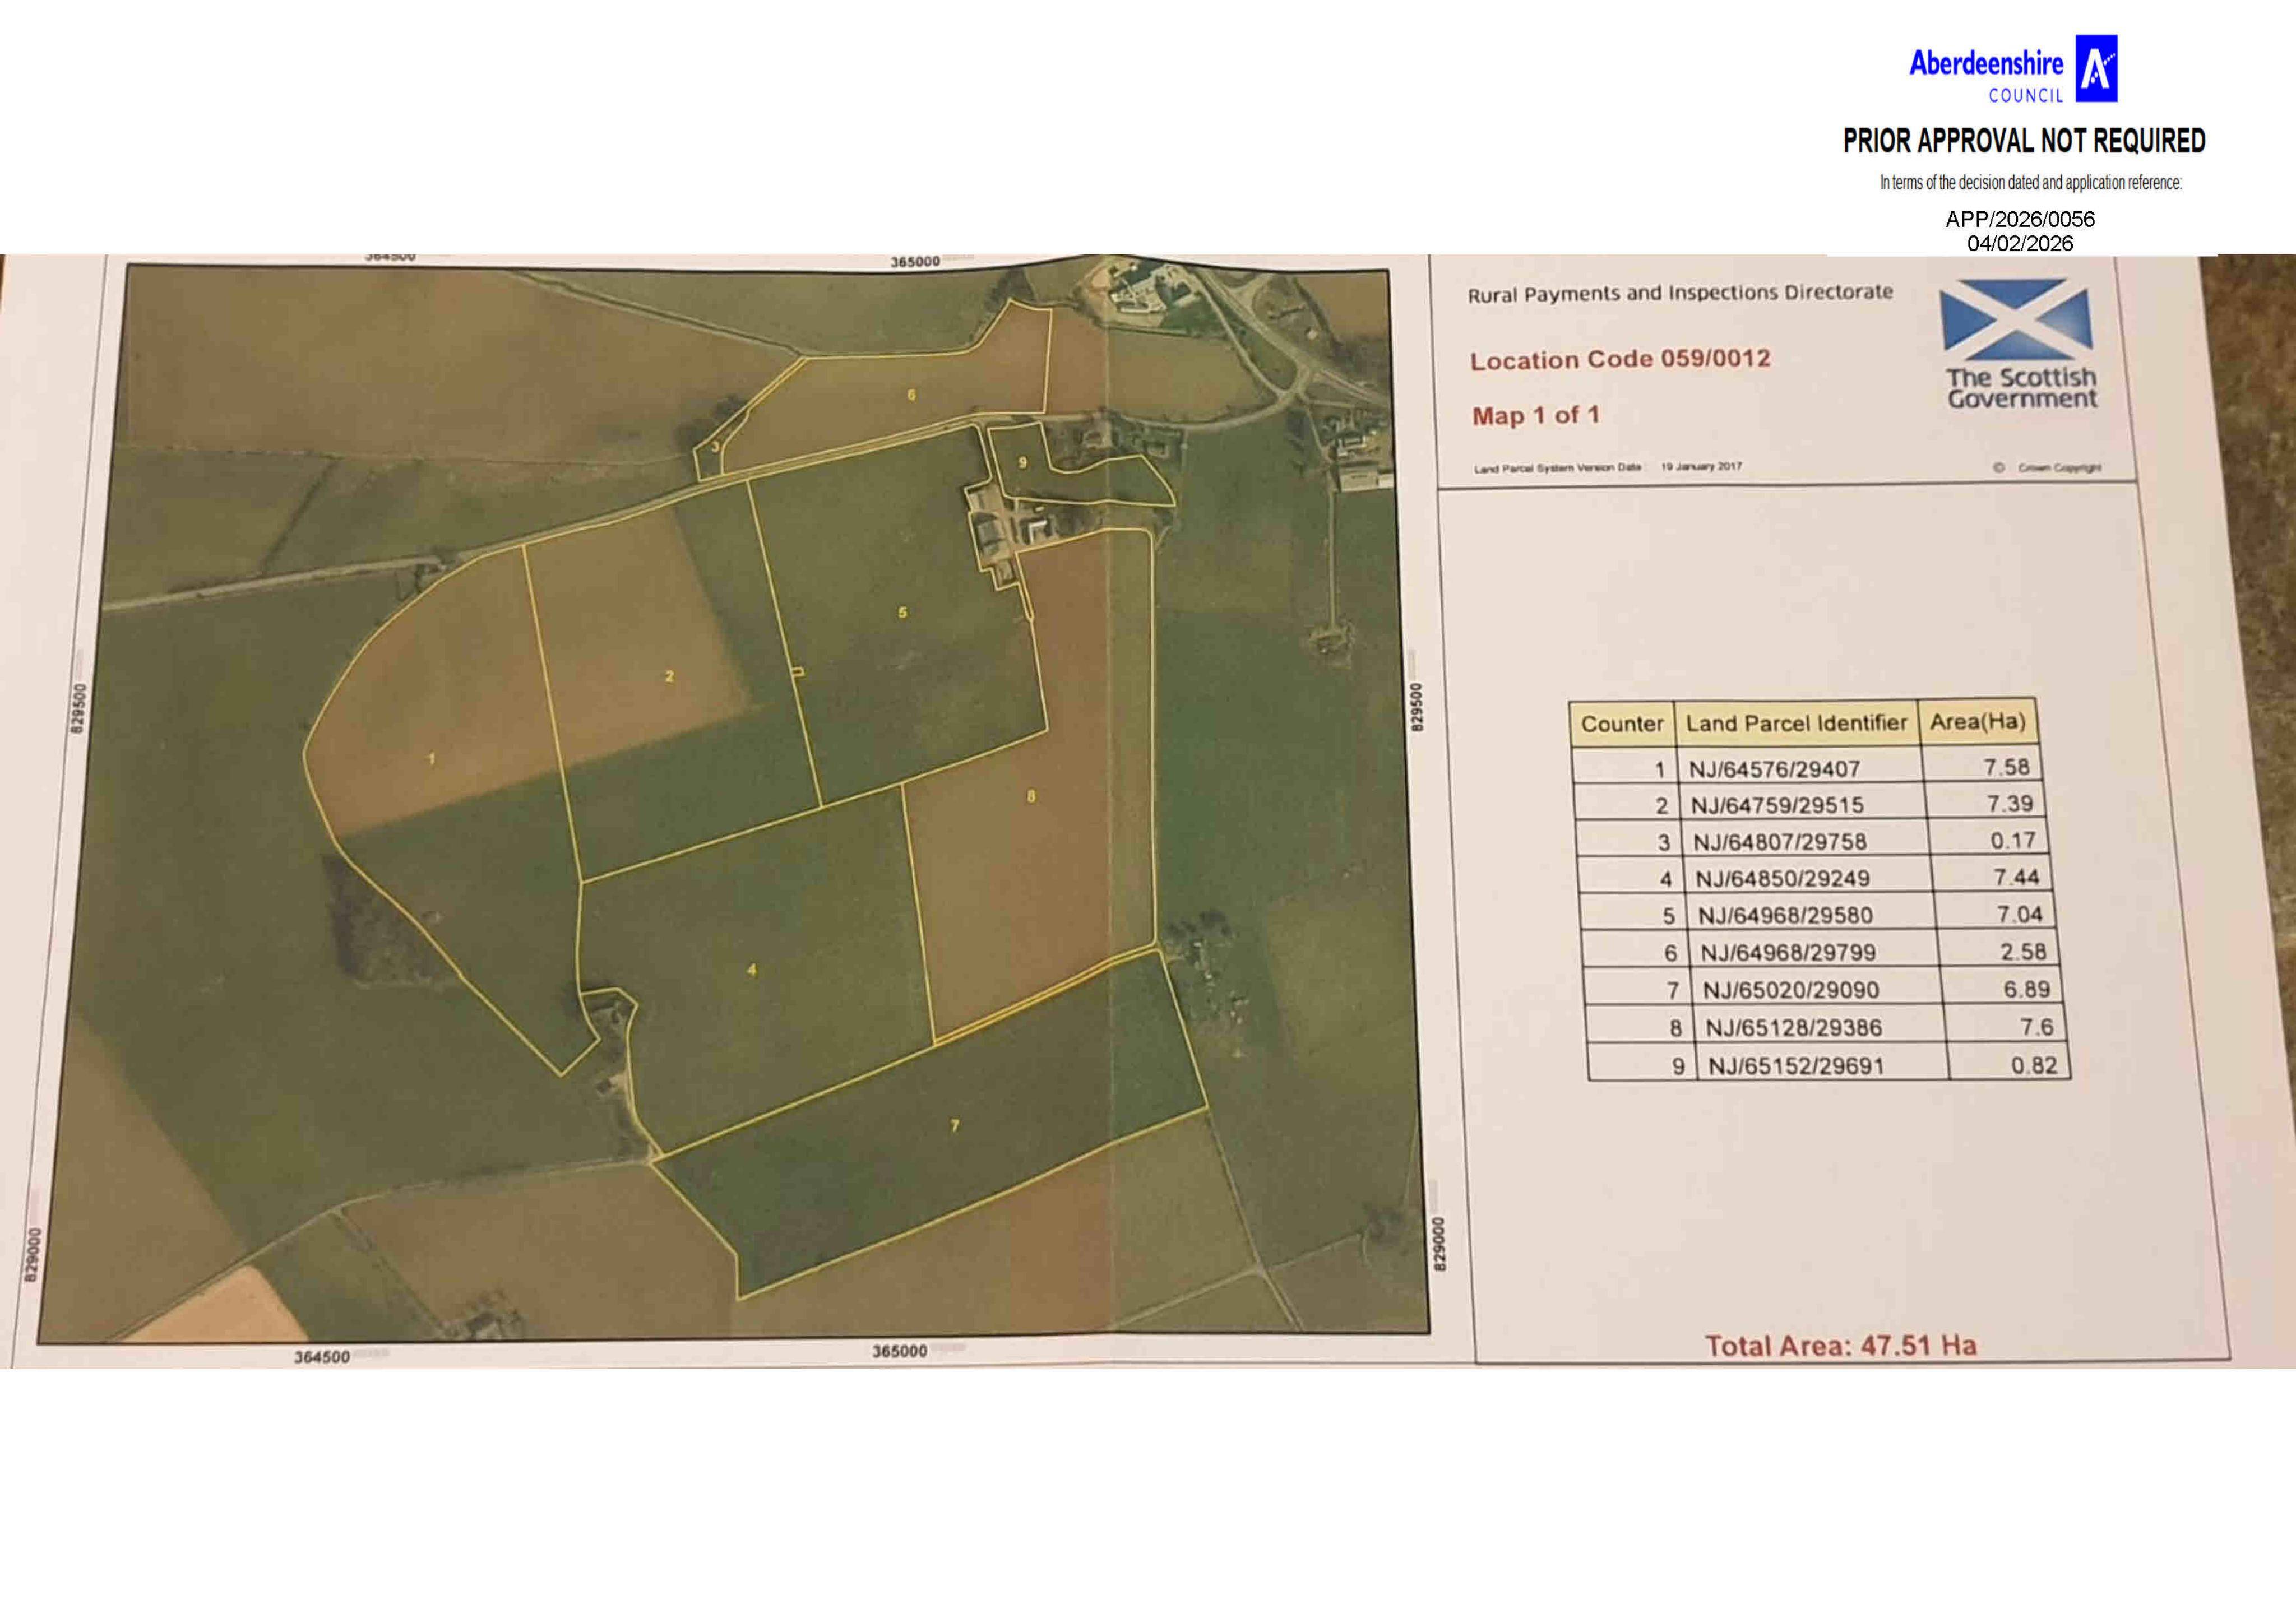The image size is (2296, 1623).
Task: Click area value 2.58 in table
Action: 2023,952
